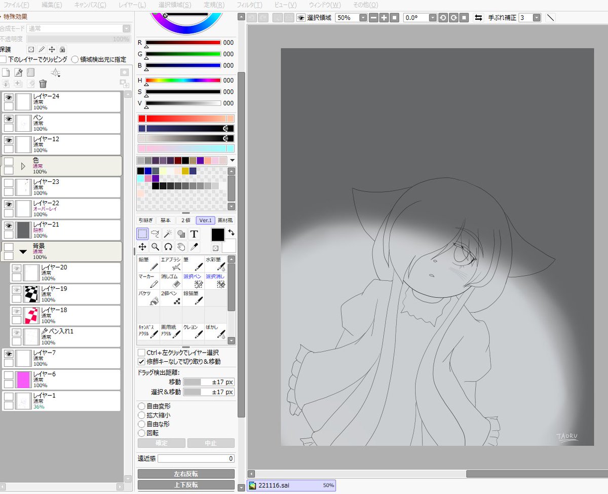Viewport: 608px width, 494px height.
Task: Hide layer レイヤー24 via eye icon
Action: point(9,97)
